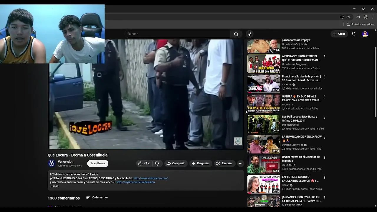
Task: Subscribe with the Suscribirme button
Action: [97, 163]
